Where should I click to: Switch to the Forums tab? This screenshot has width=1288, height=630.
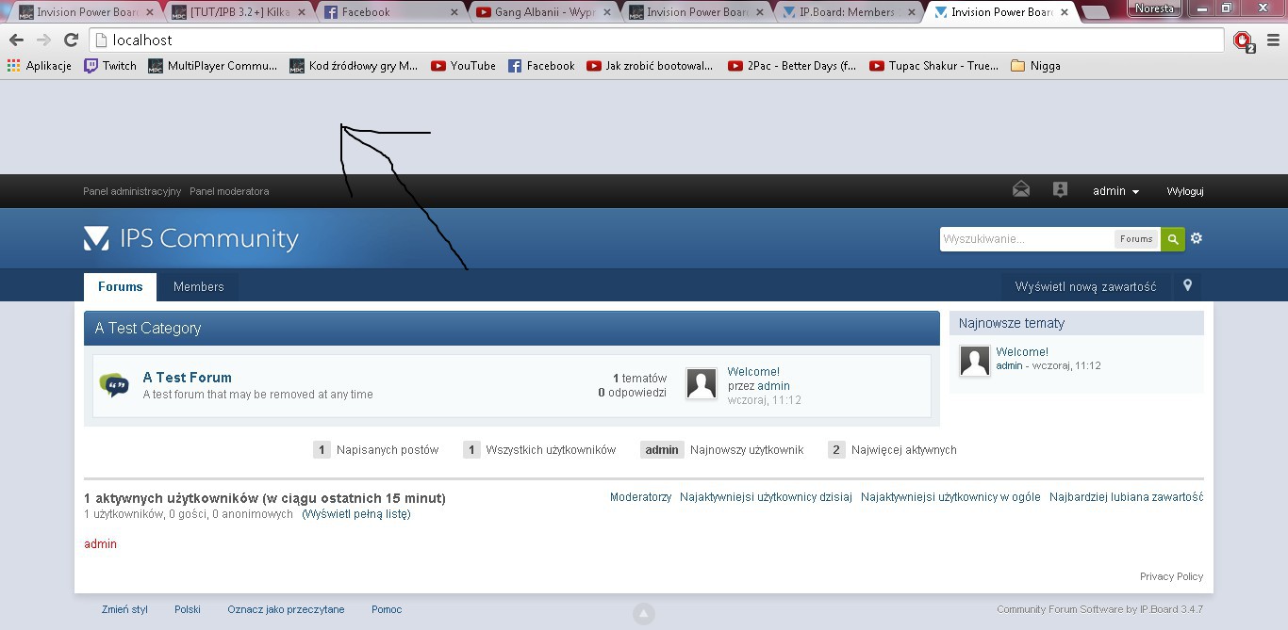121,286
